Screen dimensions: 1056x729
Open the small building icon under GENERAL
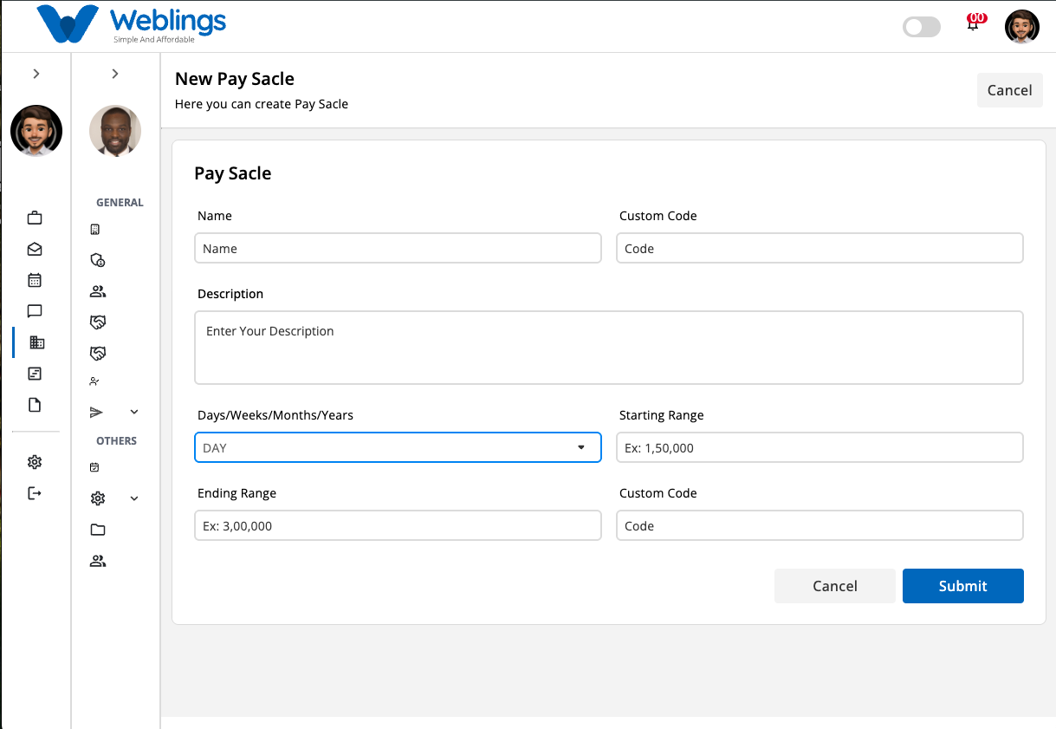pyautogui.click(x=95, y=230)
